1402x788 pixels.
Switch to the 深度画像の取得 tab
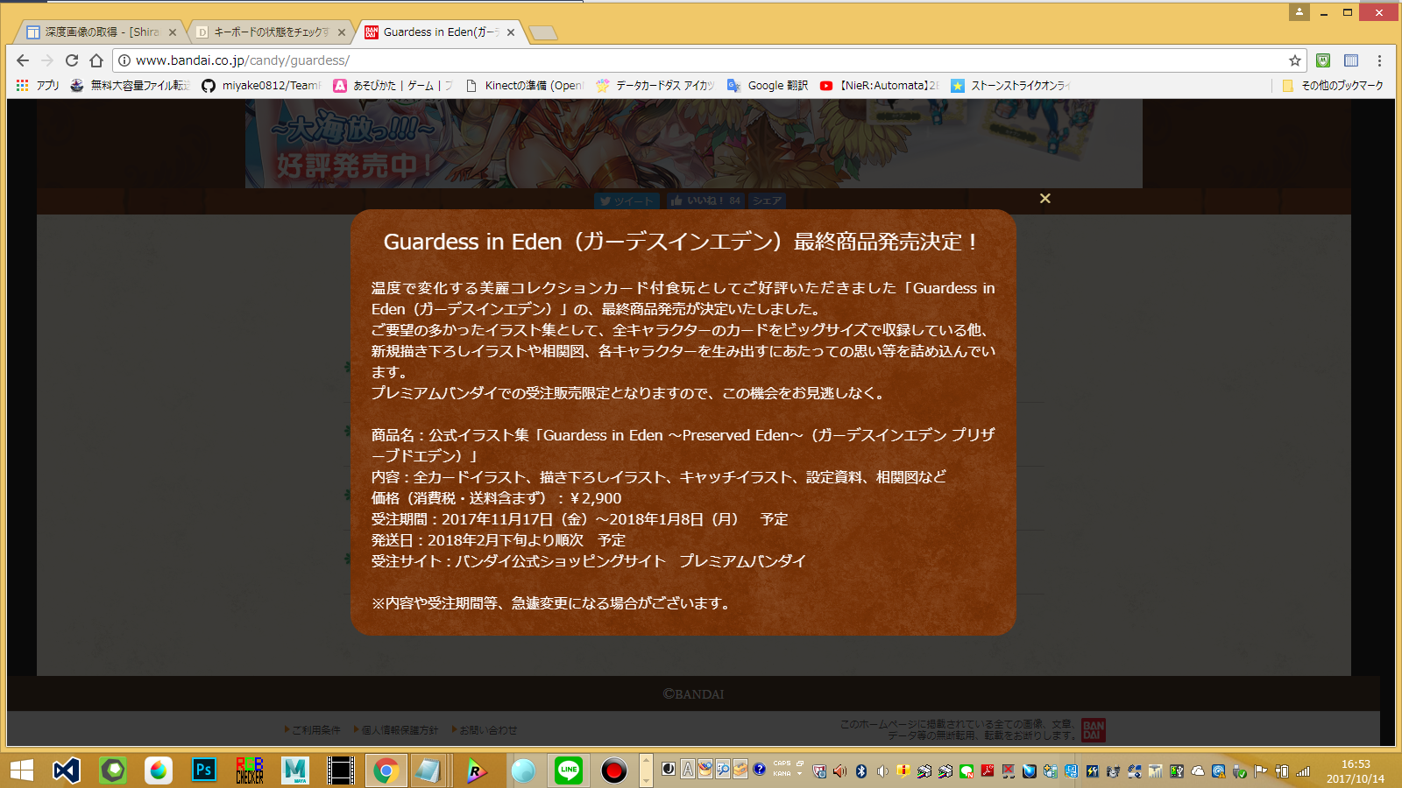[x=102, y=32]
